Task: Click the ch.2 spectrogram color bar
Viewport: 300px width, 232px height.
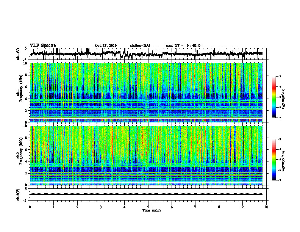Action: pyautogui.click(x=274, y=160)
